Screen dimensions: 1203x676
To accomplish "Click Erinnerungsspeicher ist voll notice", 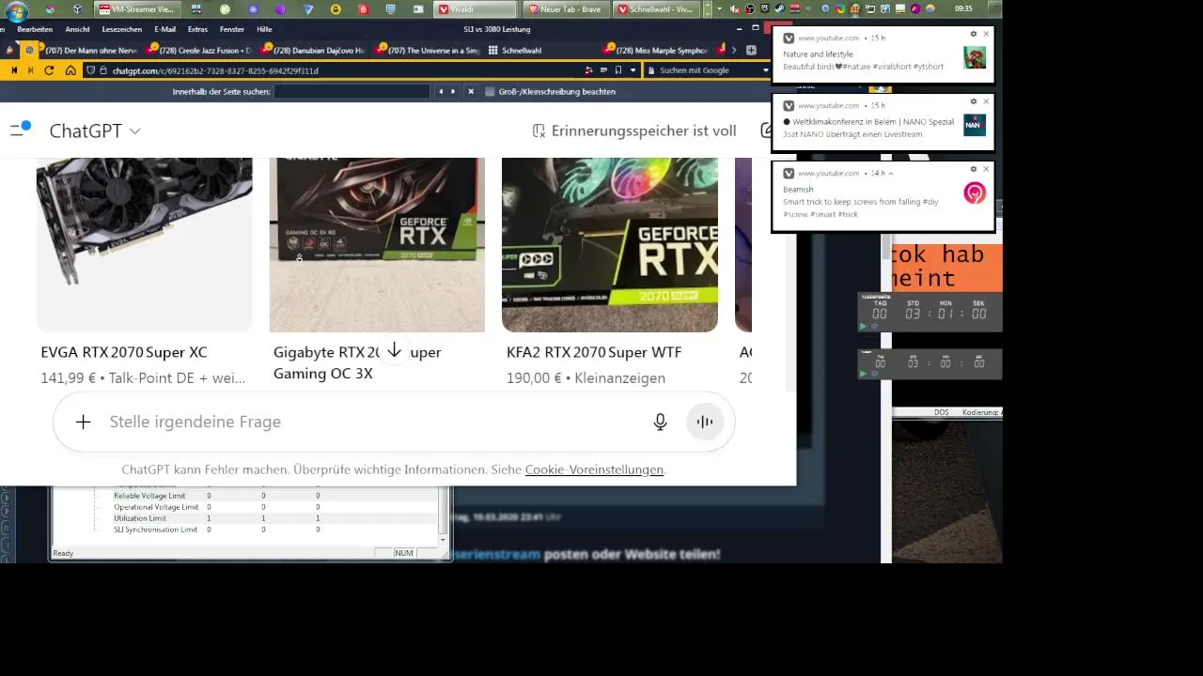I will click(633, 131).
